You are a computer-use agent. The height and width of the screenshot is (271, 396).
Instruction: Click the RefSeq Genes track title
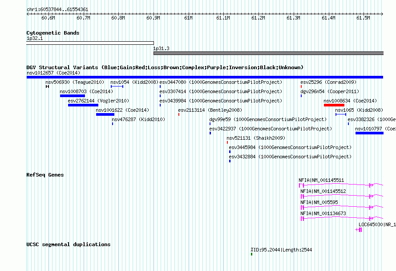(x=45, y=175)
